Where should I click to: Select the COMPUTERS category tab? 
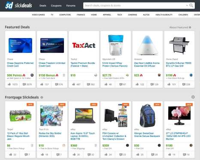65,15
